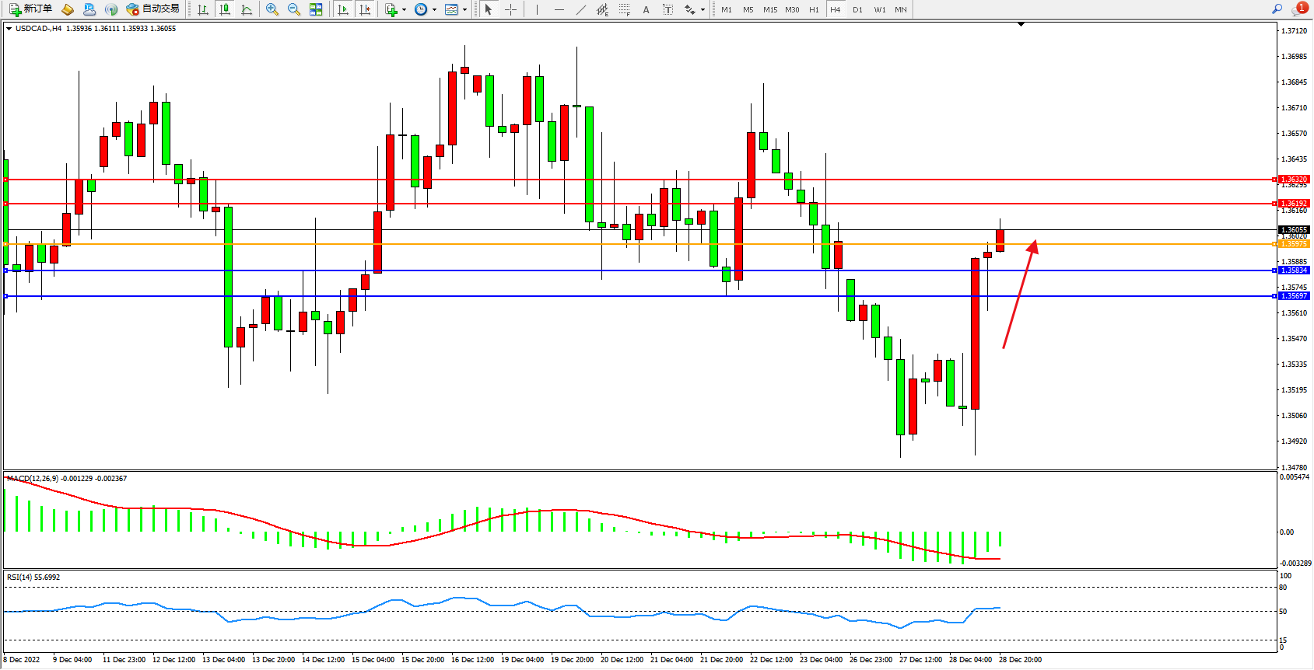1314x670 pixels.
Task: Open the search magnifier
Action: pyautogui.click(x=1277, y=9)
